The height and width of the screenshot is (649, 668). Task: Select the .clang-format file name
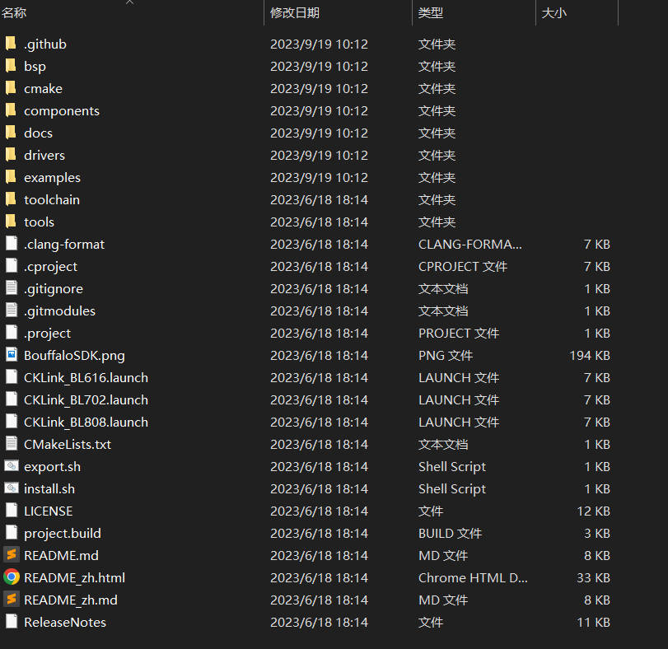(x=64, y=245)
